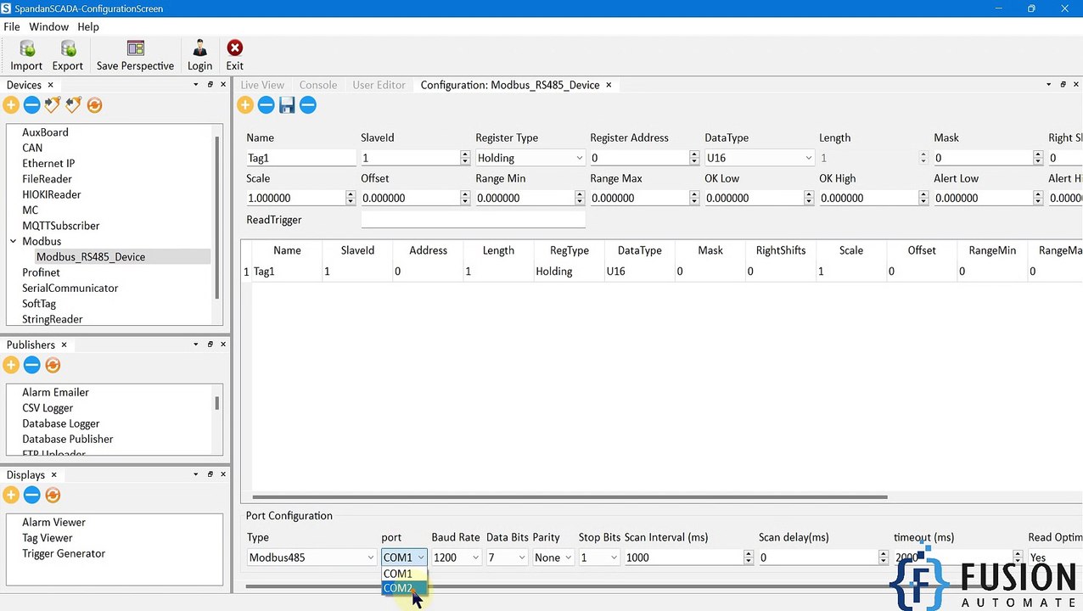
Task: Open the Parity None dropdown
Action: pyautogui.click(x=553, y=558)
